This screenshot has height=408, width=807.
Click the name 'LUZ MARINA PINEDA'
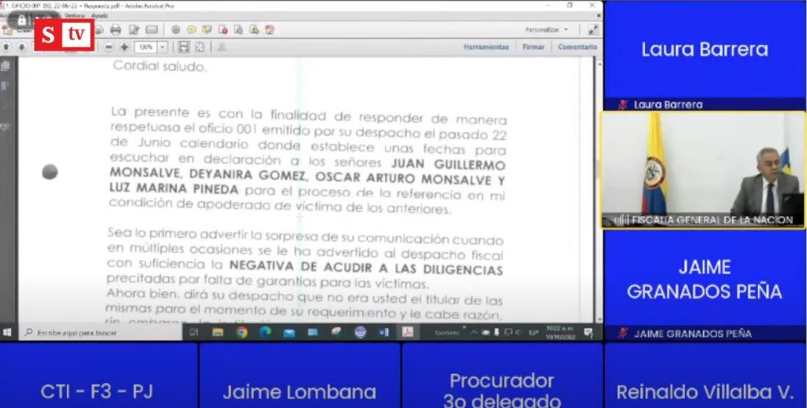coord(174,189)
